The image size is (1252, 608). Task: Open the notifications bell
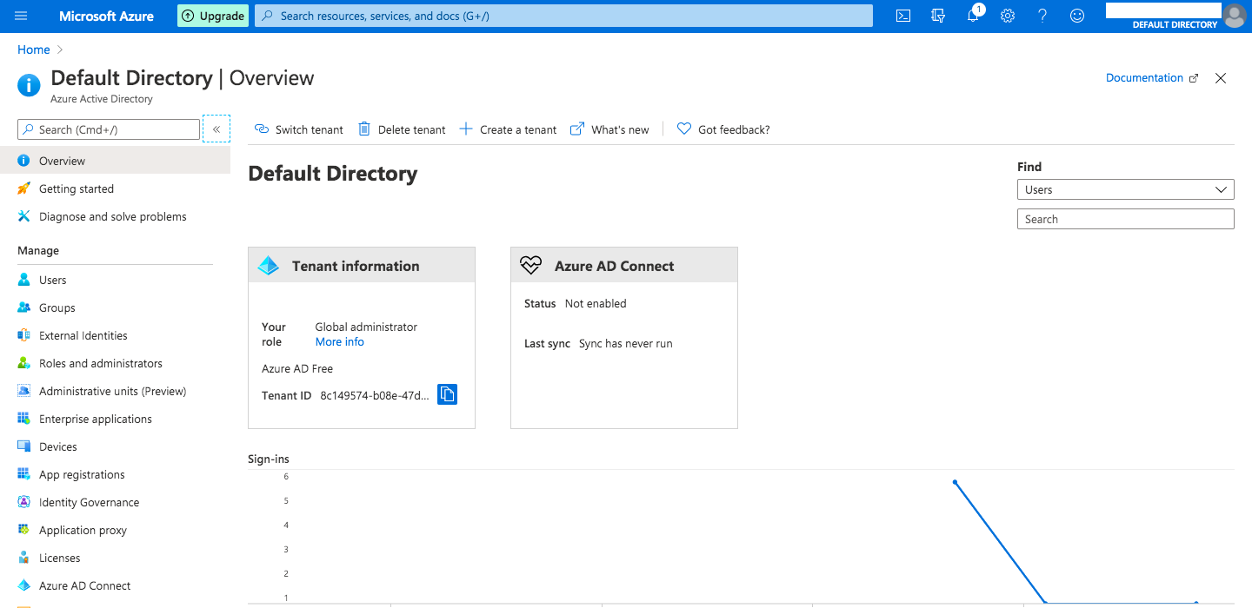(x=973, y=16)
